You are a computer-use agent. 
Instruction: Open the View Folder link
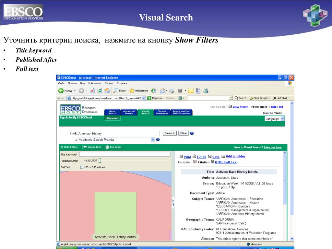click(x=240, y=107)
